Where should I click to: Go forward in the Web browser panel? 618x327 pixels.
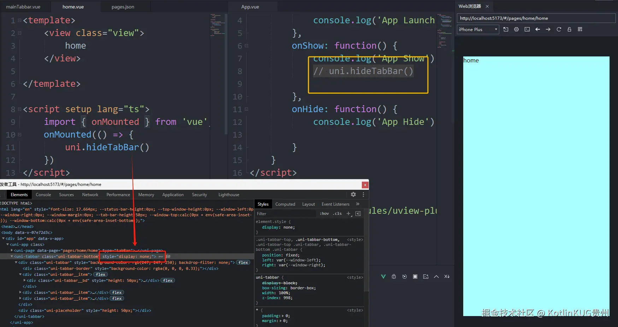click(548, 29)
